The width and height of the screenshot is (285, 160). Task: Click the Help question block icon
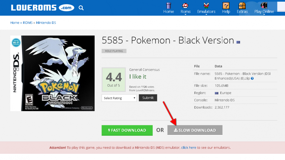point(226,6)
